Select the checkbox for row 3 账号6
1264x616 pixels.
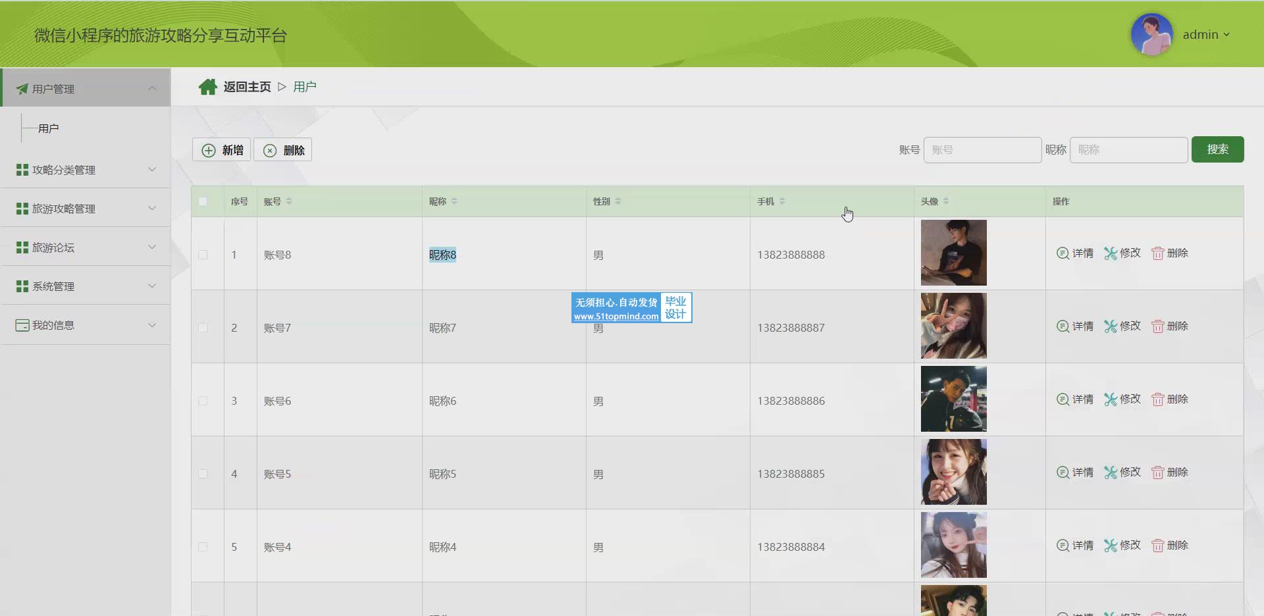click(x=203, y=401)
